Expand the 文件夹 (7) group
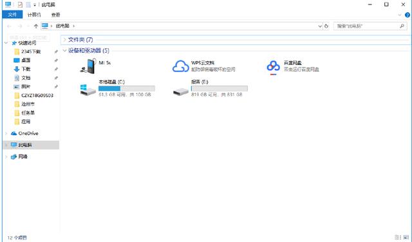Viewport: 412px width, 242px height. coord(64,40)
